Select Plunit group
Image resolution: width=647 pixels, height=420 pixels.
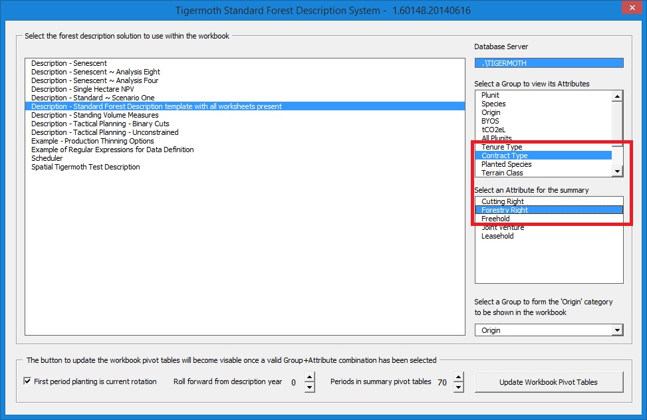543,95
